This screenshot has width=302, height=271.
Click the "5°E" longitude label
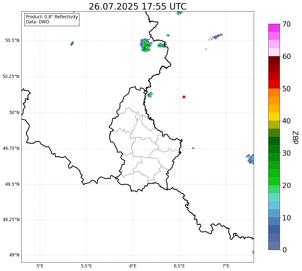tap(40, 266)
